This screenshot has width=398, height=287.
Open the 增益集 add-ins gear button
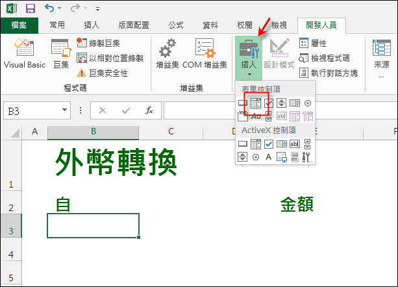(x=168, y=54)
